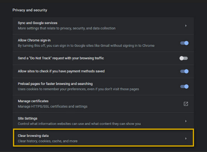Viewport: 207px width, 152px height.
Task: Click the Preload pages description about cookies
Action: pyautogui.click(x=78, y=89)
